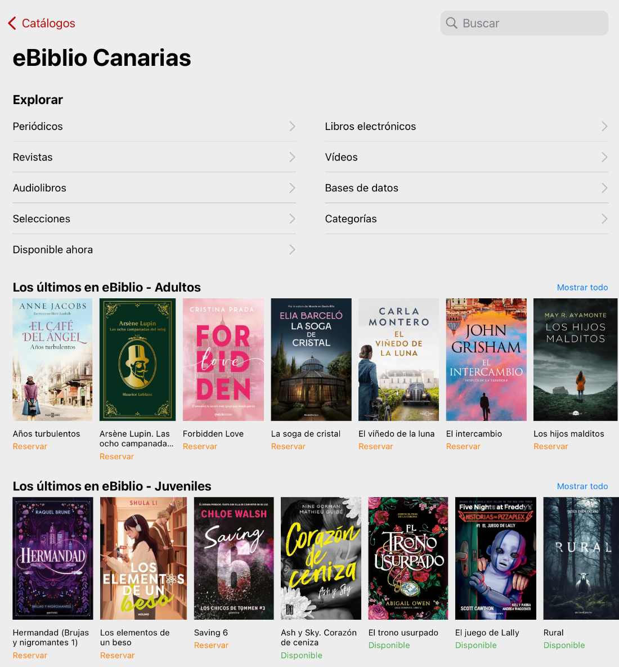
Task: Expand the Periódicos row chevron
Action: coord(292,126)
